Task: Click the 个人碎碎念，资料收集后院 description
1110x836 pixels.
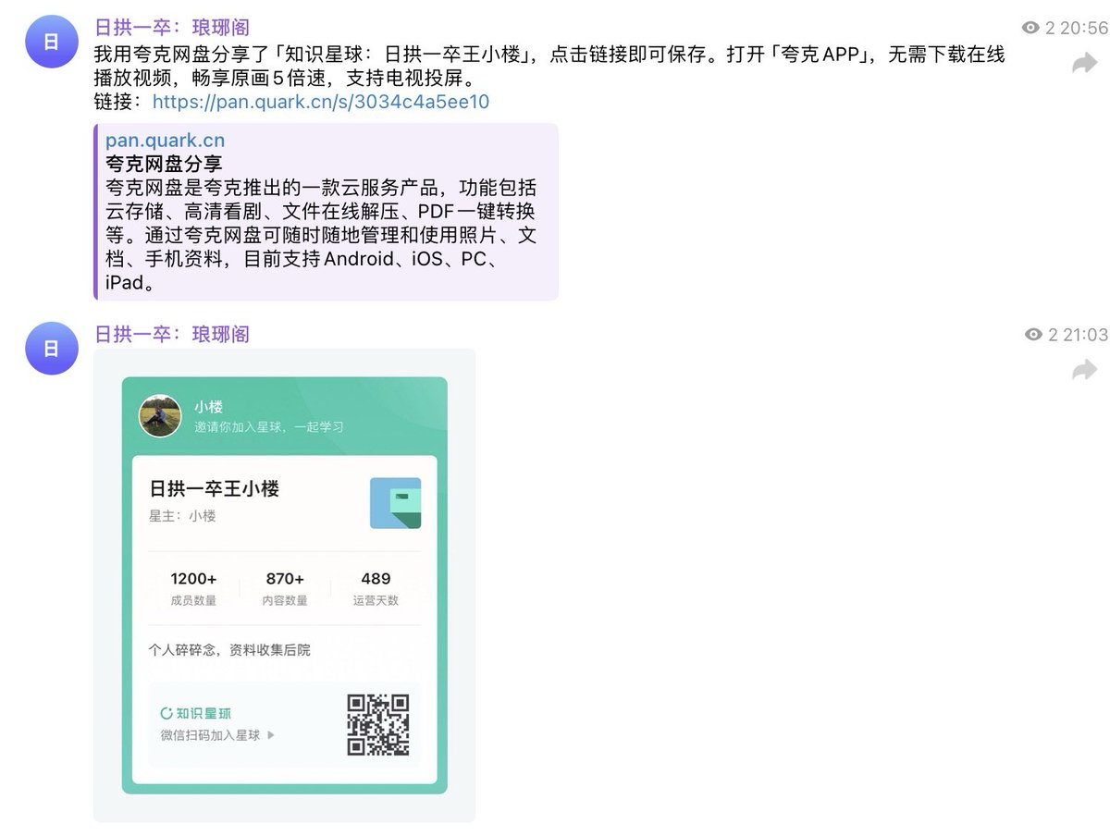Action: coord(229,650)
